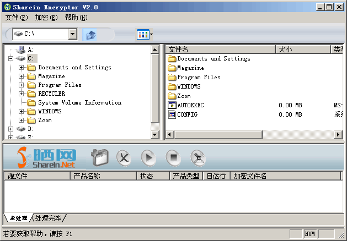Click tree scrollbar down arrow

point(154,134)
